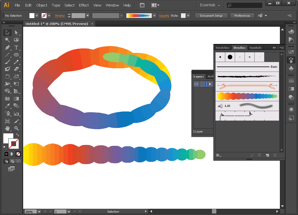This screenshot has height=215, width=298.
Task: Click the search input field
Action: [x=245, y=5]
